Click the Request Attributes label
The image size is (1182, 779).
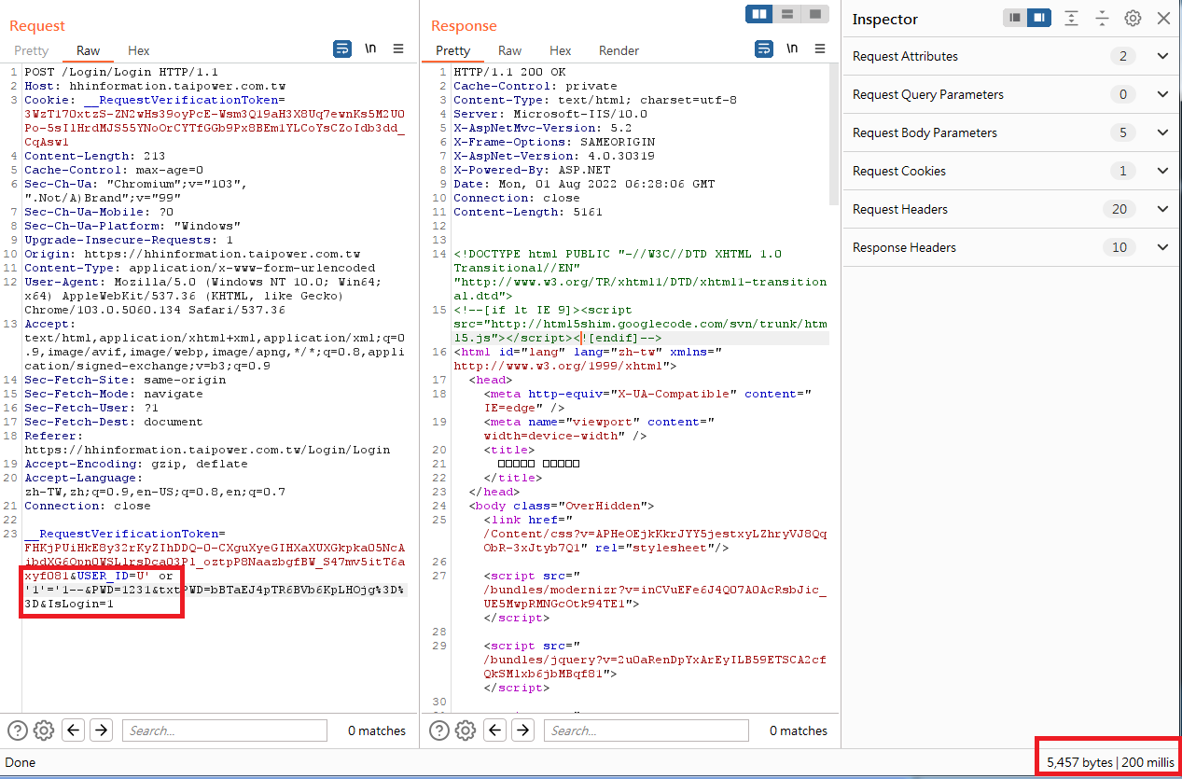point(905,56)
